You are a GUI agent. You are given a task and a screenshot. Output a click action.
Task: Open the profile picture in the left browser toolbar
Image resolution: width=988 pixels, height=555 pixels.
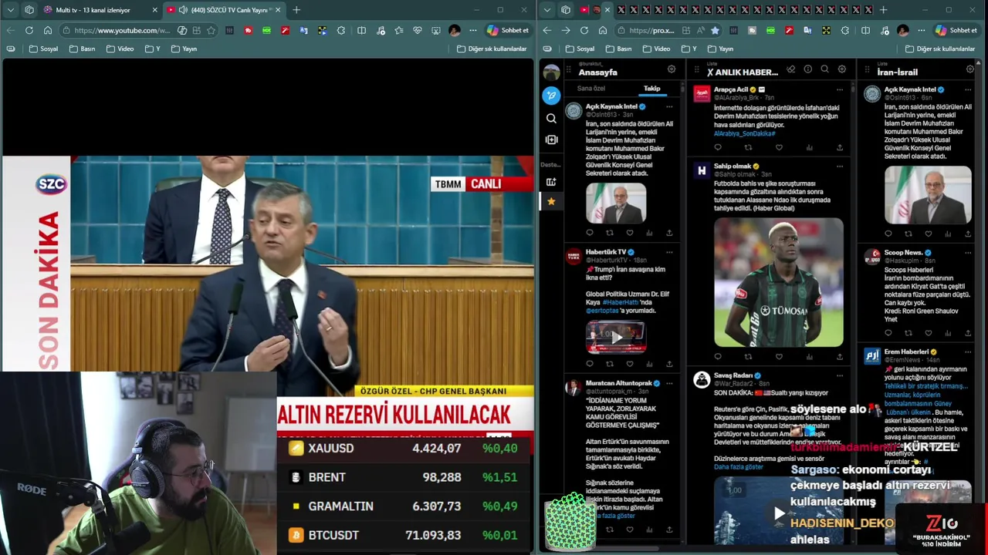[455, 30]
